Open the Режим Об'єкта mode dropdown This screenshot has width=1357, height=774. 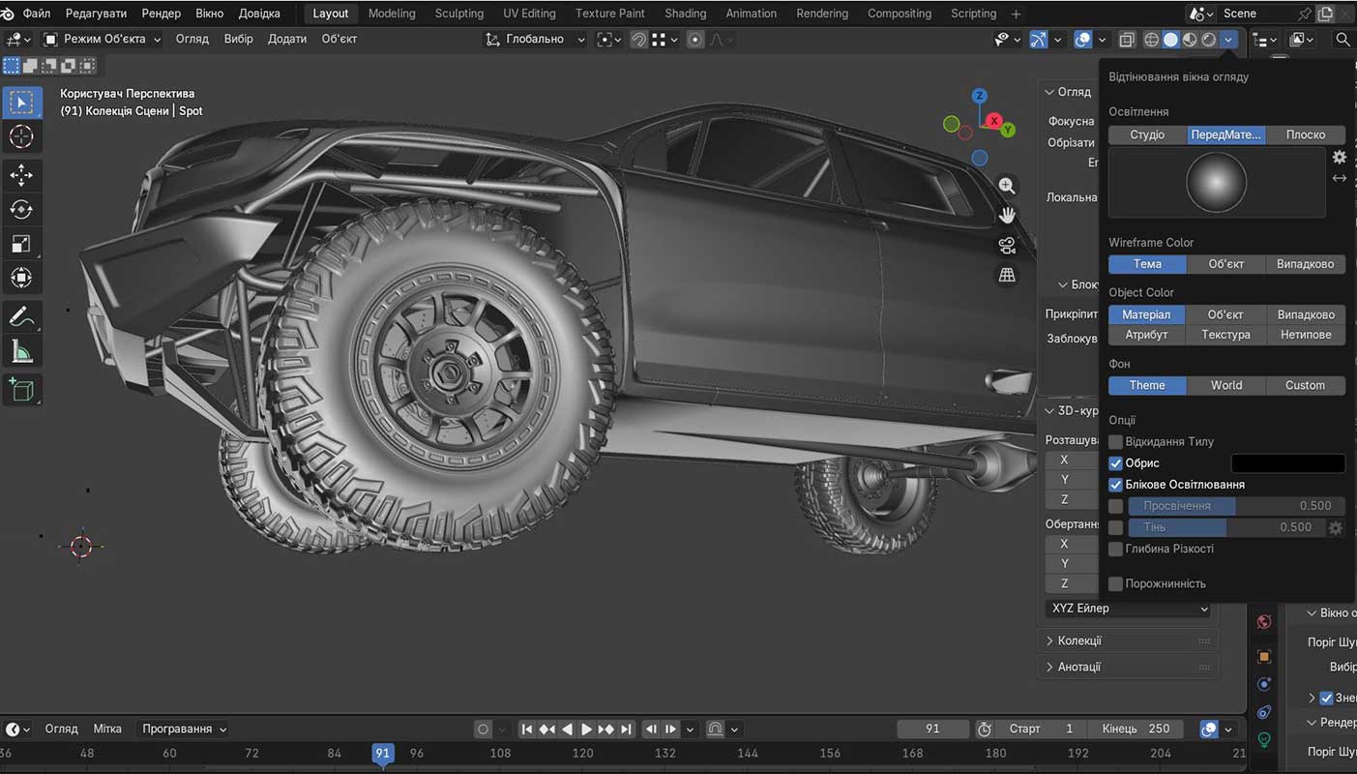click(103, 39)
